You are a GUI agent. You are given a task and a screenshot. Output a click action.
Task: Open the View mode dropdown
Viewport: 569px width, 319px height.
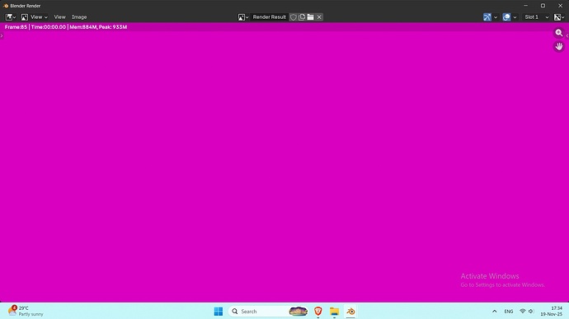(35, 17)
